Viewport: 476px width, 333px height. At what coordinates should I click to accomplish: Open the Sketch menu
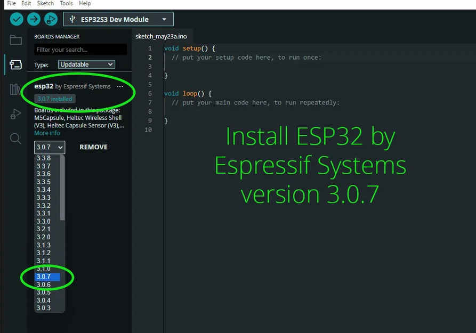click(x=45, y=3)
